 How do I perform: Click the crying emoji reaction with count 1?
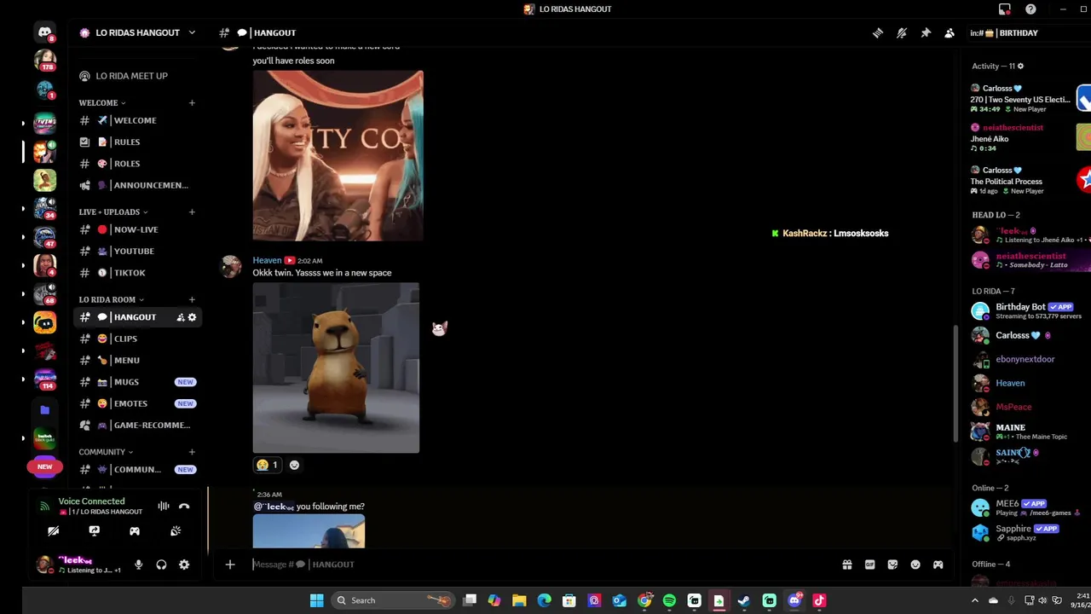(x=268, y=465)
